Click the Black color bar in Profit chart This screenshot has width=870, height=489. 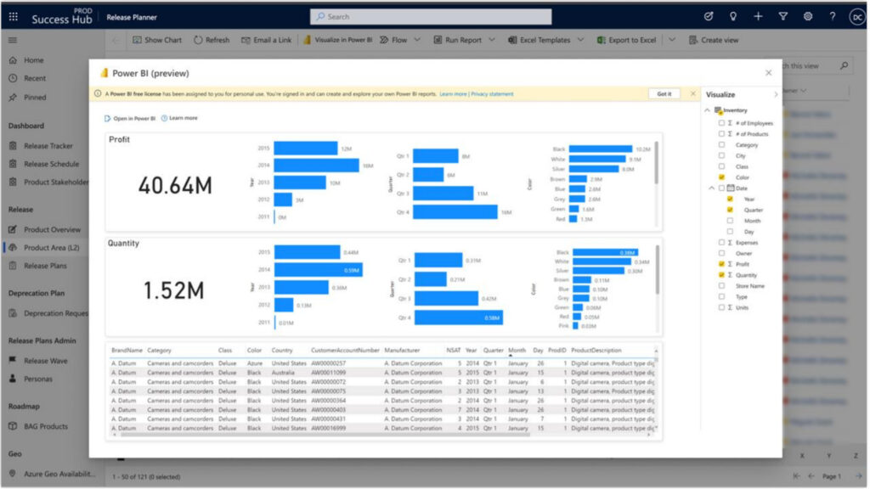click(x=601, y=149)
